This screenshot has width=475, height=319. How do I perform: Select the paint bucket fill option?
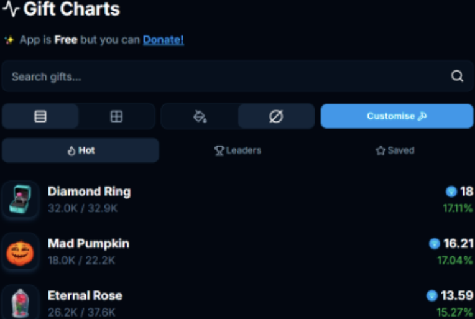[x=200, y=116]
